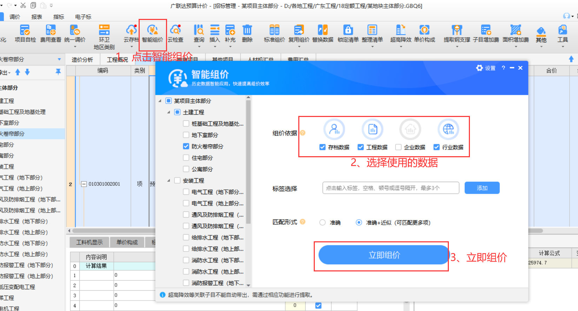Image resolution: width=578 pixels, height=311 pixels.
Task: Check 电气工程 (地下部分) in dialog tree
Action: 186,192
